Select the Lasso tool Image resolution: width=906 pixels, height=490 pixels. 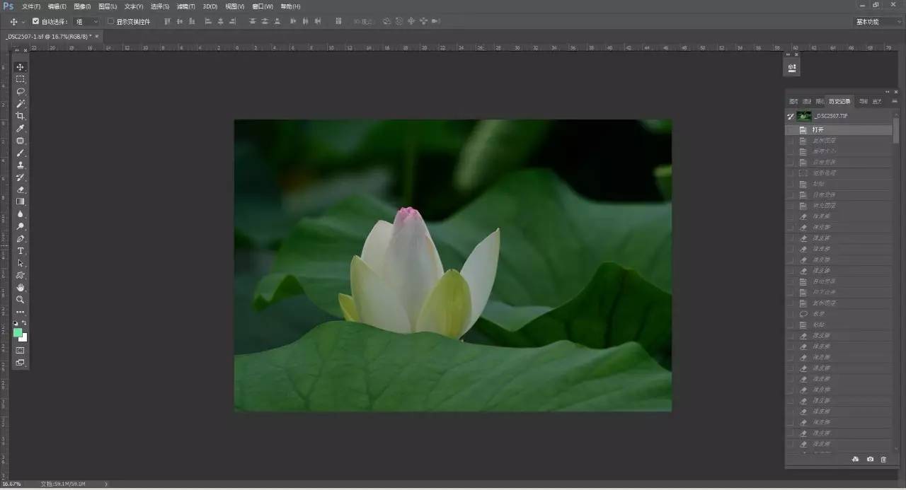pyautogui.click(x=21, y=91)
